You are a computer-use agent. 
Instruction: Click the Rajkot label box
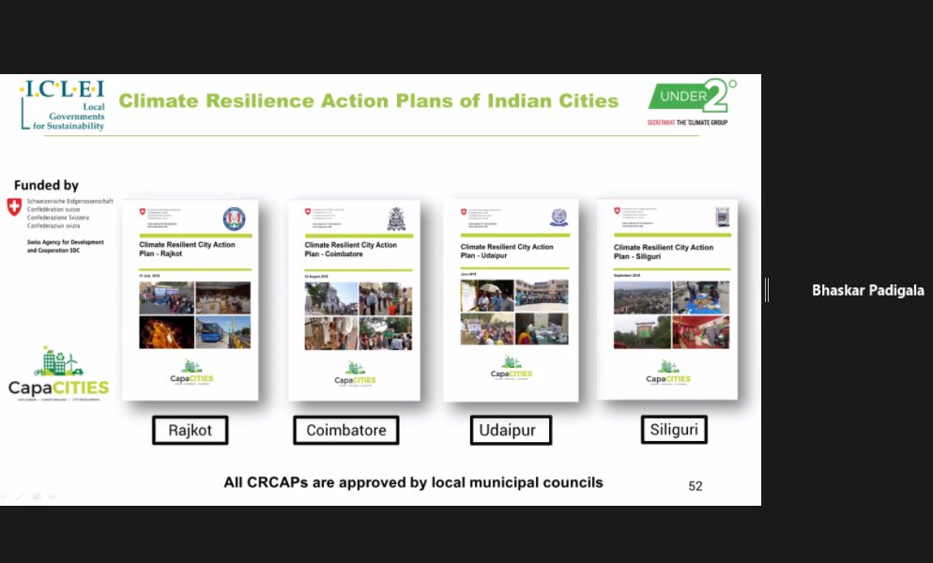(x=190, y=430)
